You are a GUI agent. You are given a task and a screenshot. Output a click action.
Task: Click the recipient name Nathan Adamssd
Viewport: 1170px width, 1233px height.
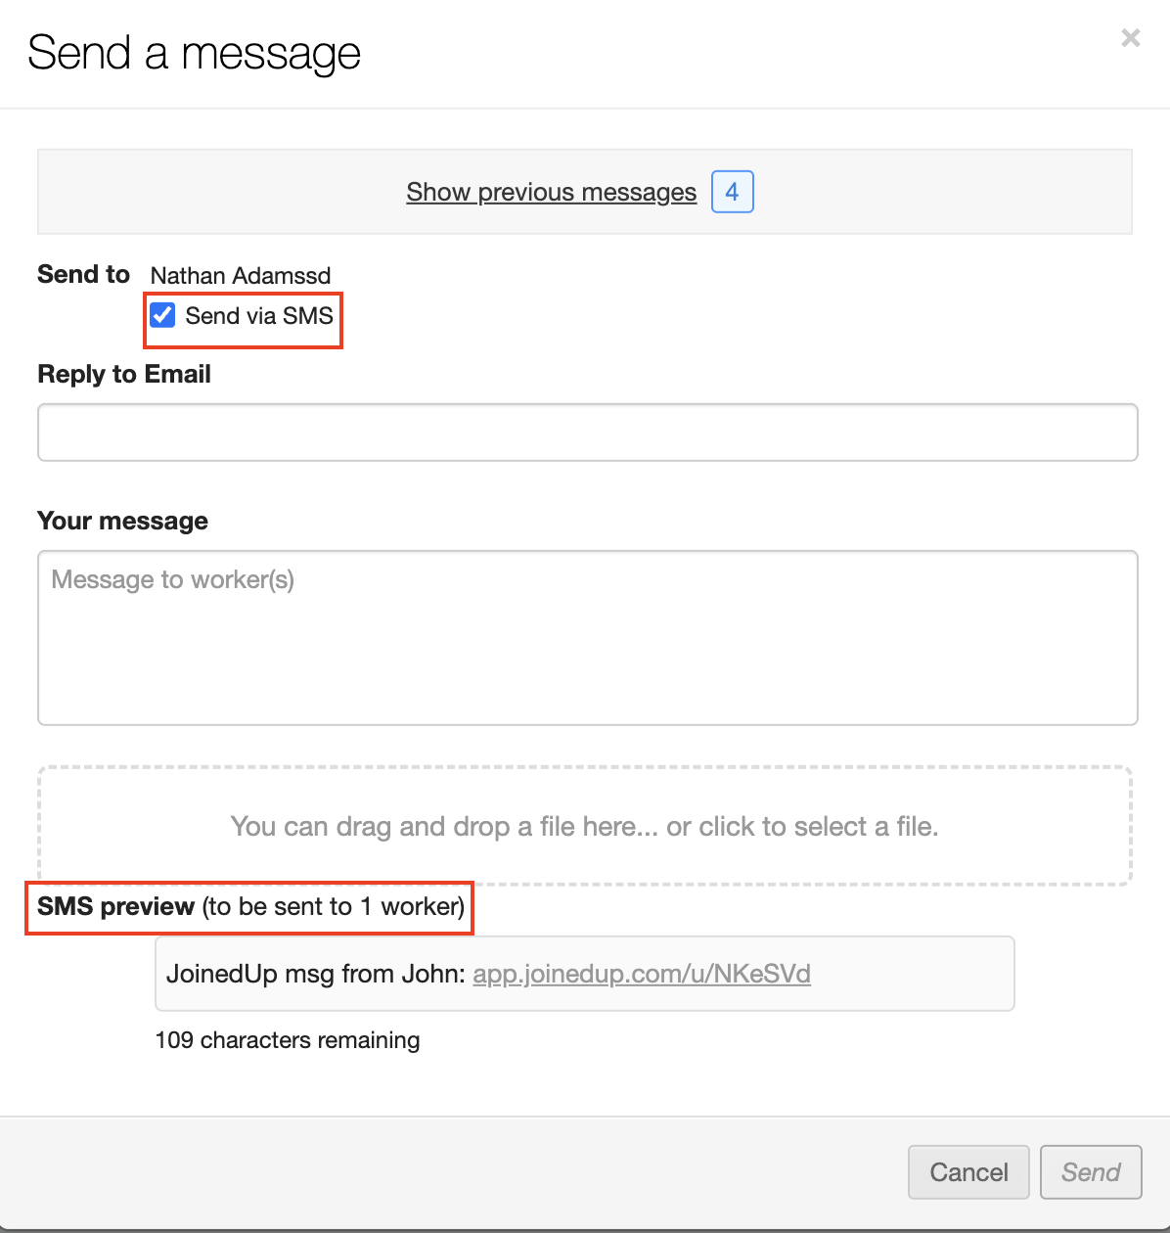(x=241, y=276)
